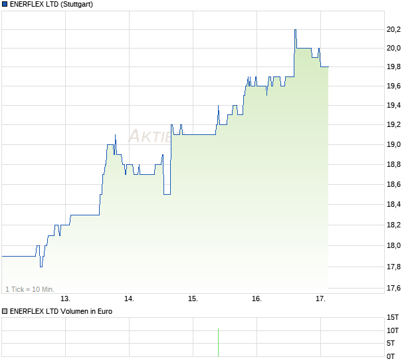Click the 19,4 price axis label

393,106
